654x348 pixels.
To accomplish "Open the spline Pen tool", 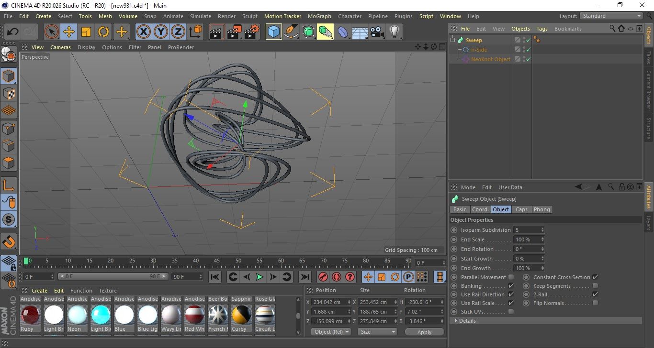I will (x=291, y=32).
